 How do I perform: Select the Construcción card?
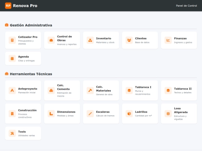23,114
